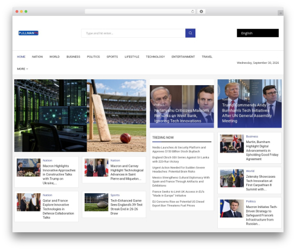296x250 pixels.
Task: Click the Nation tag above Macron Highlights
Action: pos(47,160)
